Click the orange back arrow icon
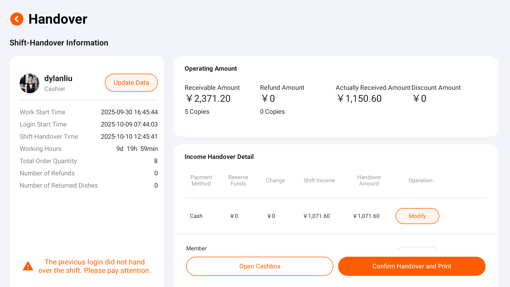The height and width of the screenshot is (287, 510). [x=17, y=19]
